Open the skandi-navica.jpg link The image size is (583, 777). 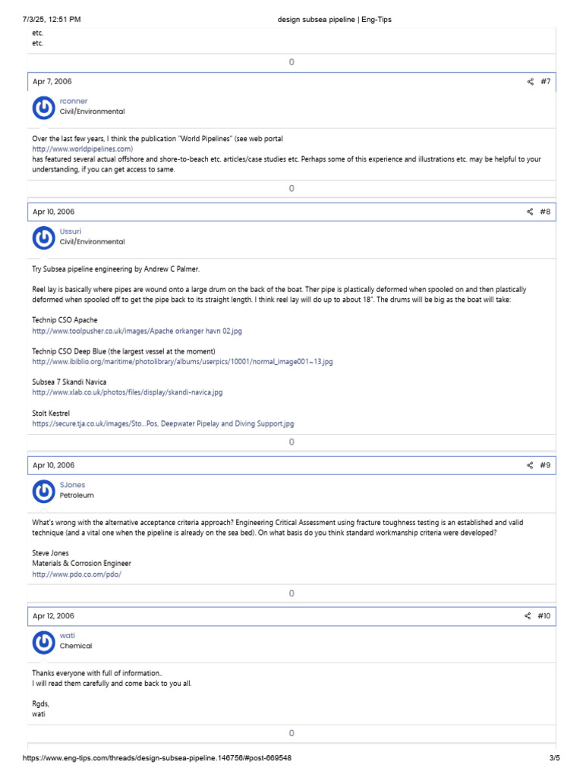click(127, 392)
